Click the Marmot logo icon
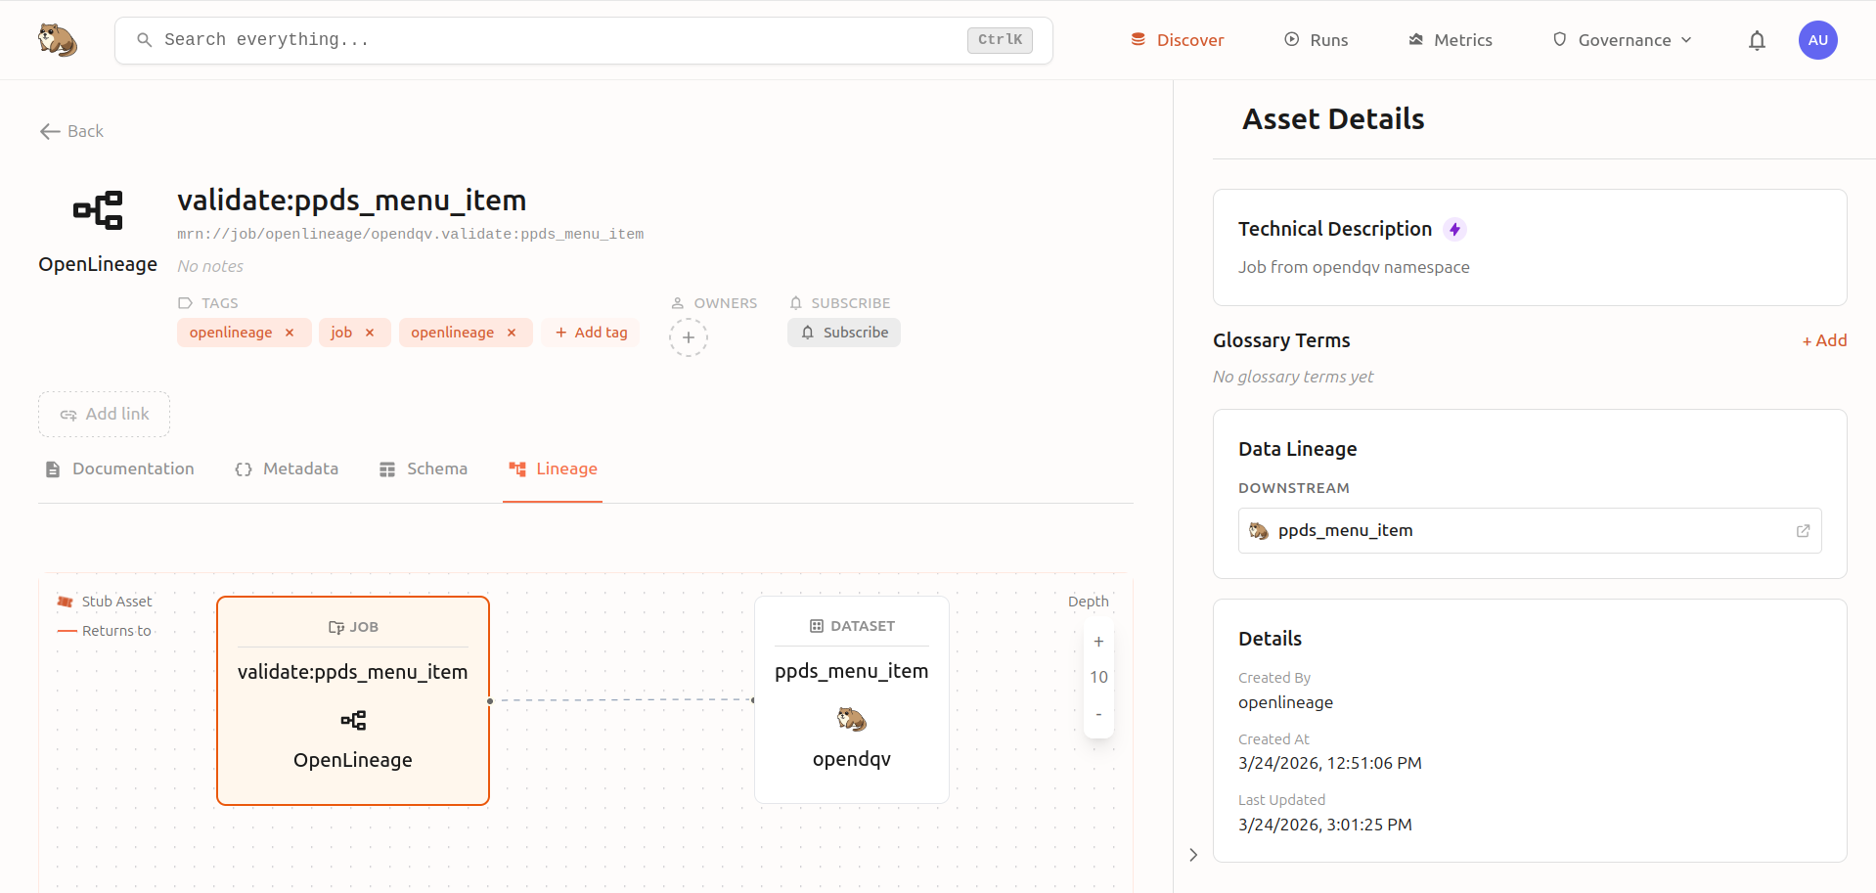 pyautogui.click(x=58, y=40)
